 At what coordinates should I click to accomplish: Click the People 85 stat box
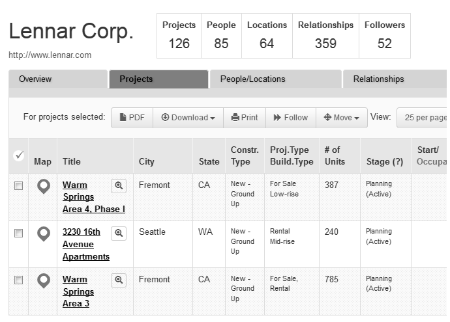click(x=221, y=36)
